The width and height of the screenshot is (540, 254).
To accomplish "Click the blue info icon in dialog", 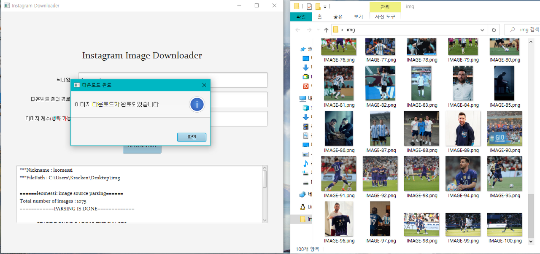I will coord(197,105).
